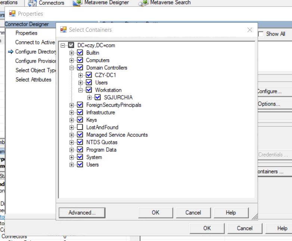Image resolution: width=292 pixels, height=241 pixels.
Task: Click the Select Containers dialog title icon
Action: pos(63,29)
